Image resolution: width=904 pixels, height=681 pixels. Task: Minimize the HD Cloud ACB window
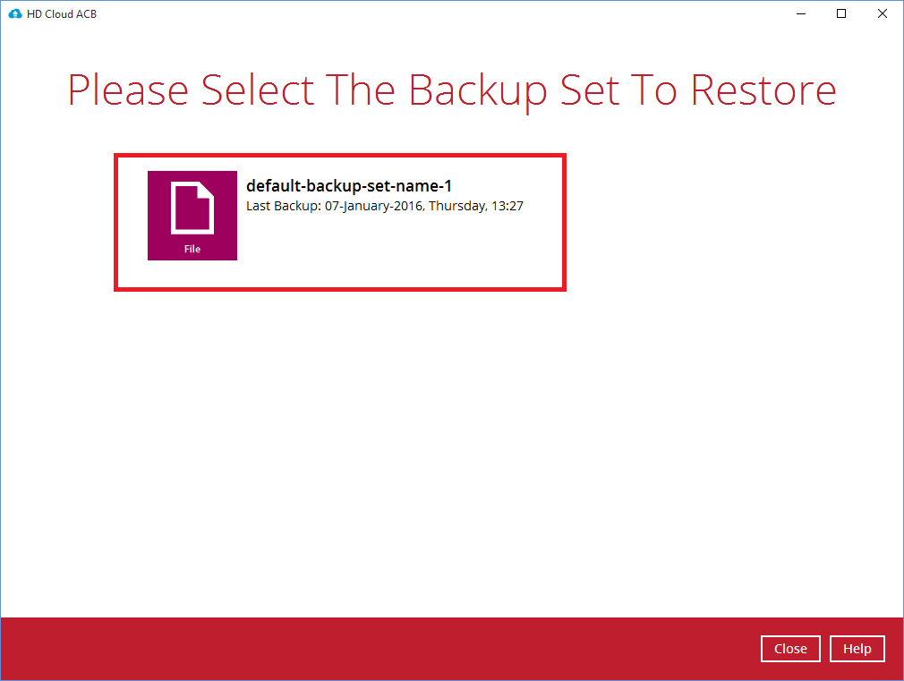(x=801, y=13)
